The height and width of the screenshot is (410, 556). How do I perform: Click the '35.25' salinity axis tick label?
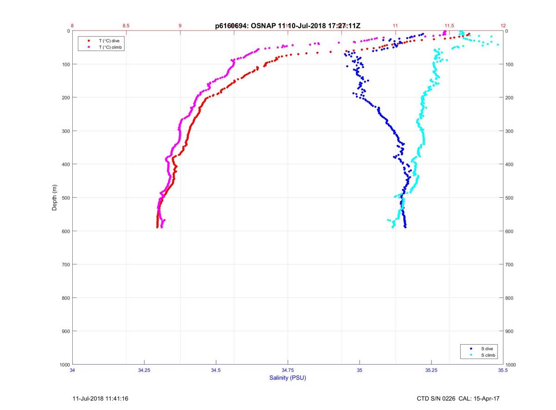pyautogui.click(x=431, y=370)
